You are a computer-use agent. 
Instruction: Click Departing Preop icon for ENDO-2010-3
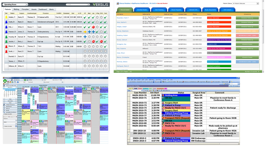[x=163, y=141]
